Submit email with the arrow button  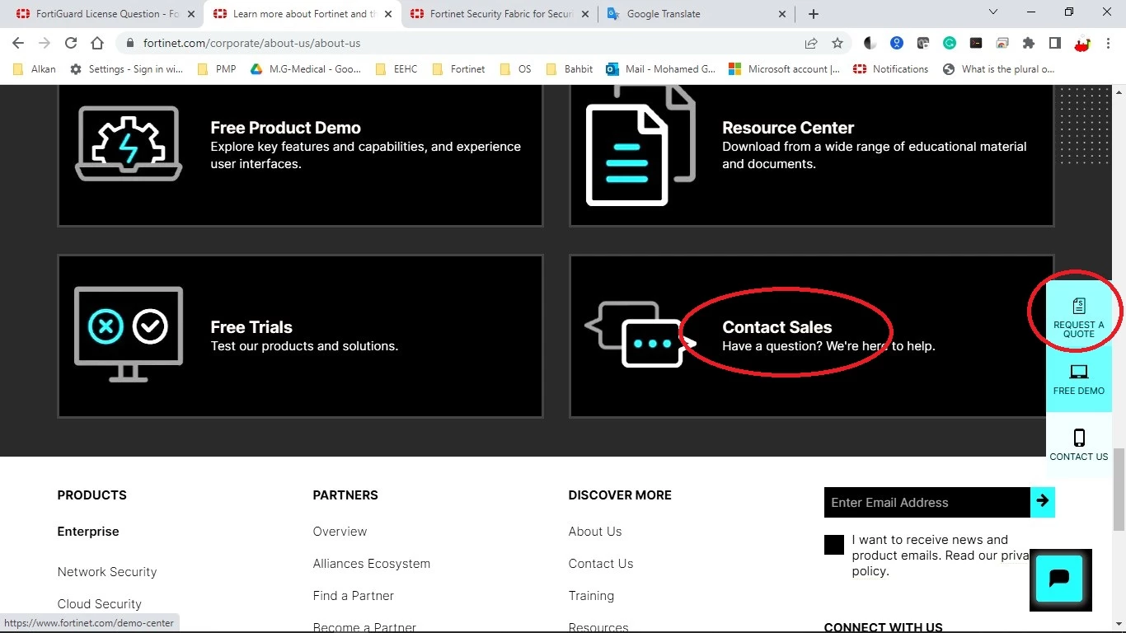[1043, 502]
